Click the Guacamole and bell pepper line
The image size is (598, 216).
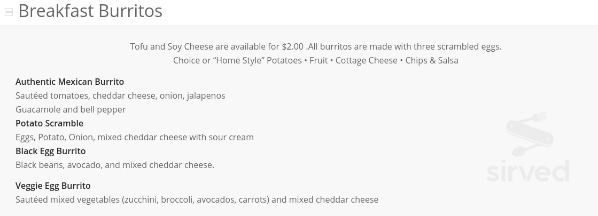(71, 109)
